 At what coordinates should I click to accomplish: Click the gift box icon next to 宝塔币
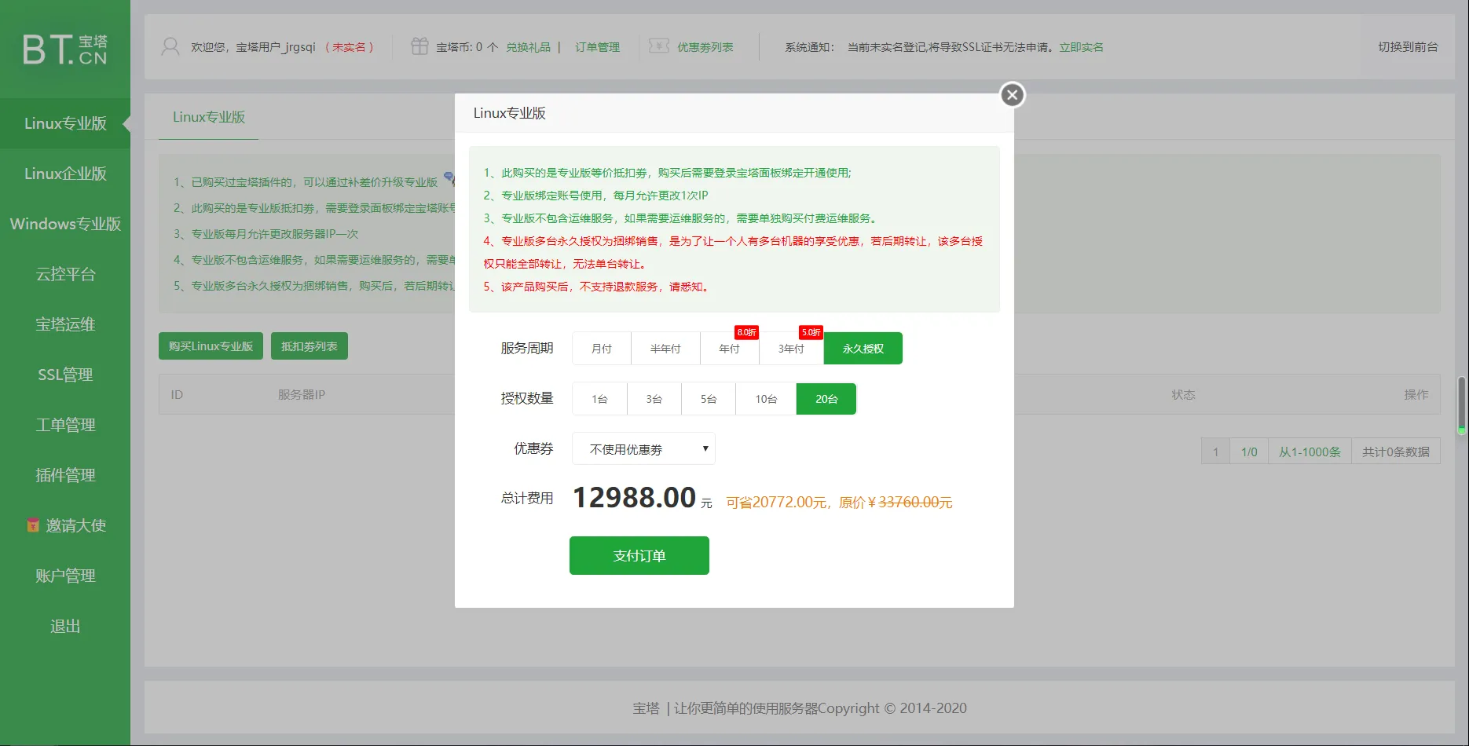point(419,46)
